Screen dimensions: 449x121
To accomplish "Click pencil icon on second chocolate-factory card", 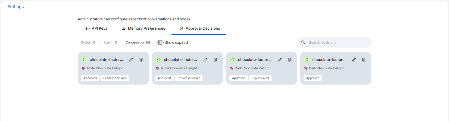I will pos(205,60).
